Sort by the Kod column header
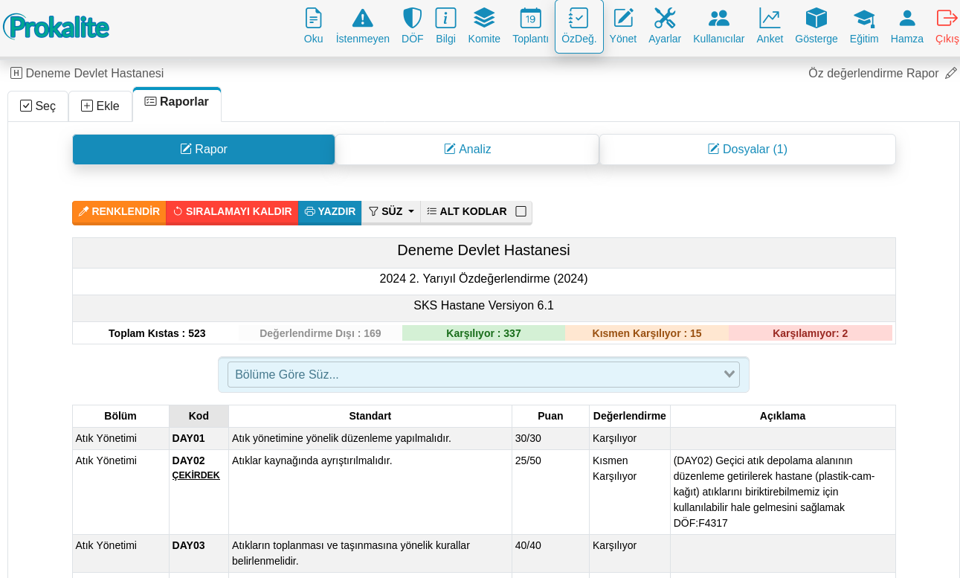The height and width of the screenshot is (578, 960). pos(199,416)
